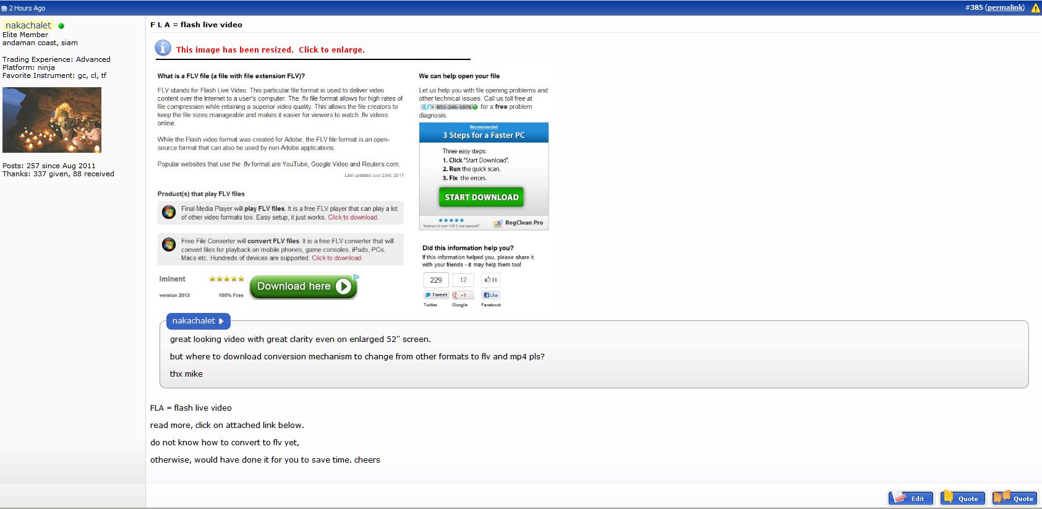Viewport: 1042px width, 509px height.
Task: Click the multi-quote button with two bubbles
Action: tap(1015, 498)
